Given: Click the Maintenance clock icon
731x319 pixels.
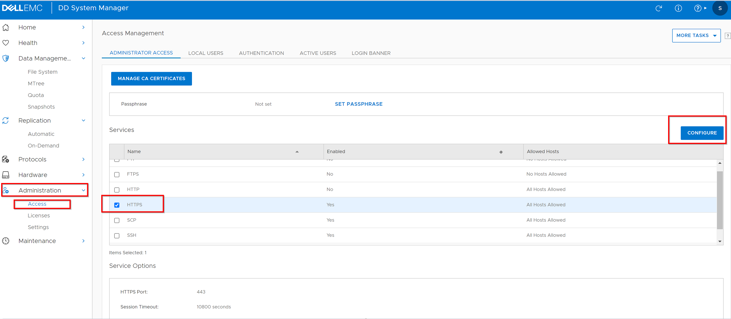Looking at the screenshot, I should tap(6, 241).
